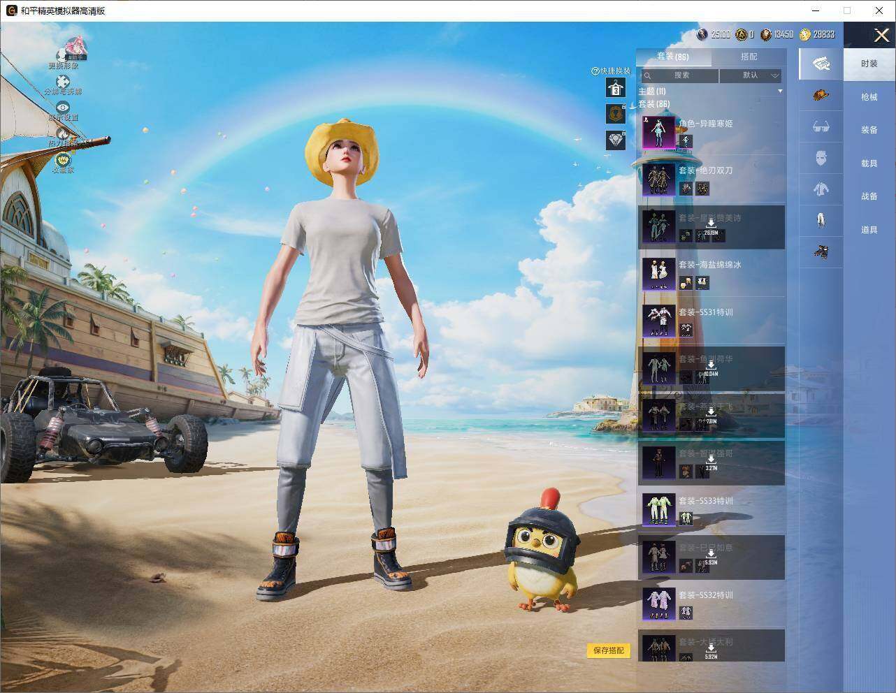The image size is (896, 693).
Task: Click the 25100 currency icon
Action: [x=702, y=34]
